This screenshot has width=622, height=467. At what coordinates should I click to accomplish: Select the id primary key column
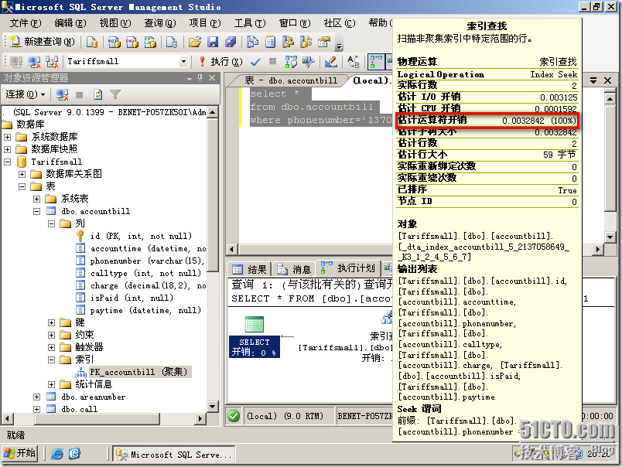(141, 236)
